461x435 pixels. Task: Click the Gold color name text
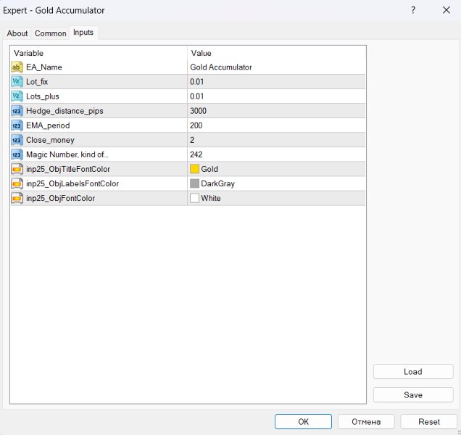coord(209,169)
